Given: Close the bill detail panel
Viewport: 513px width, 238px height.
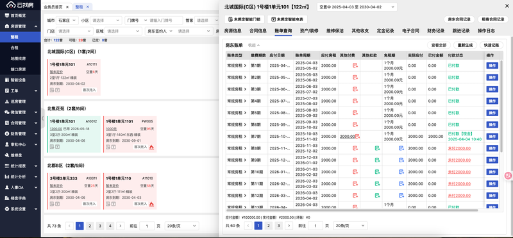Looking at the screenshot, I should (x=507, y=6).
